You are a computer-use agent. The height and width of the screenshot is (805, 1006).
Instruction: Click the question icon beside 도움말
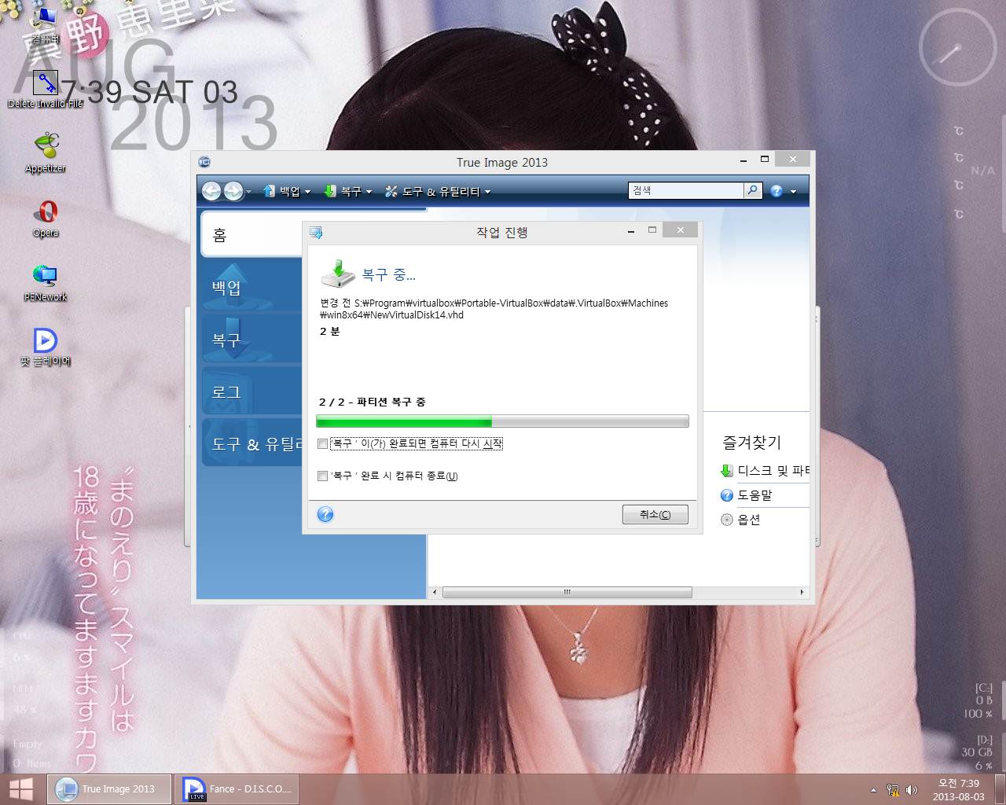[x=727, y=495]
